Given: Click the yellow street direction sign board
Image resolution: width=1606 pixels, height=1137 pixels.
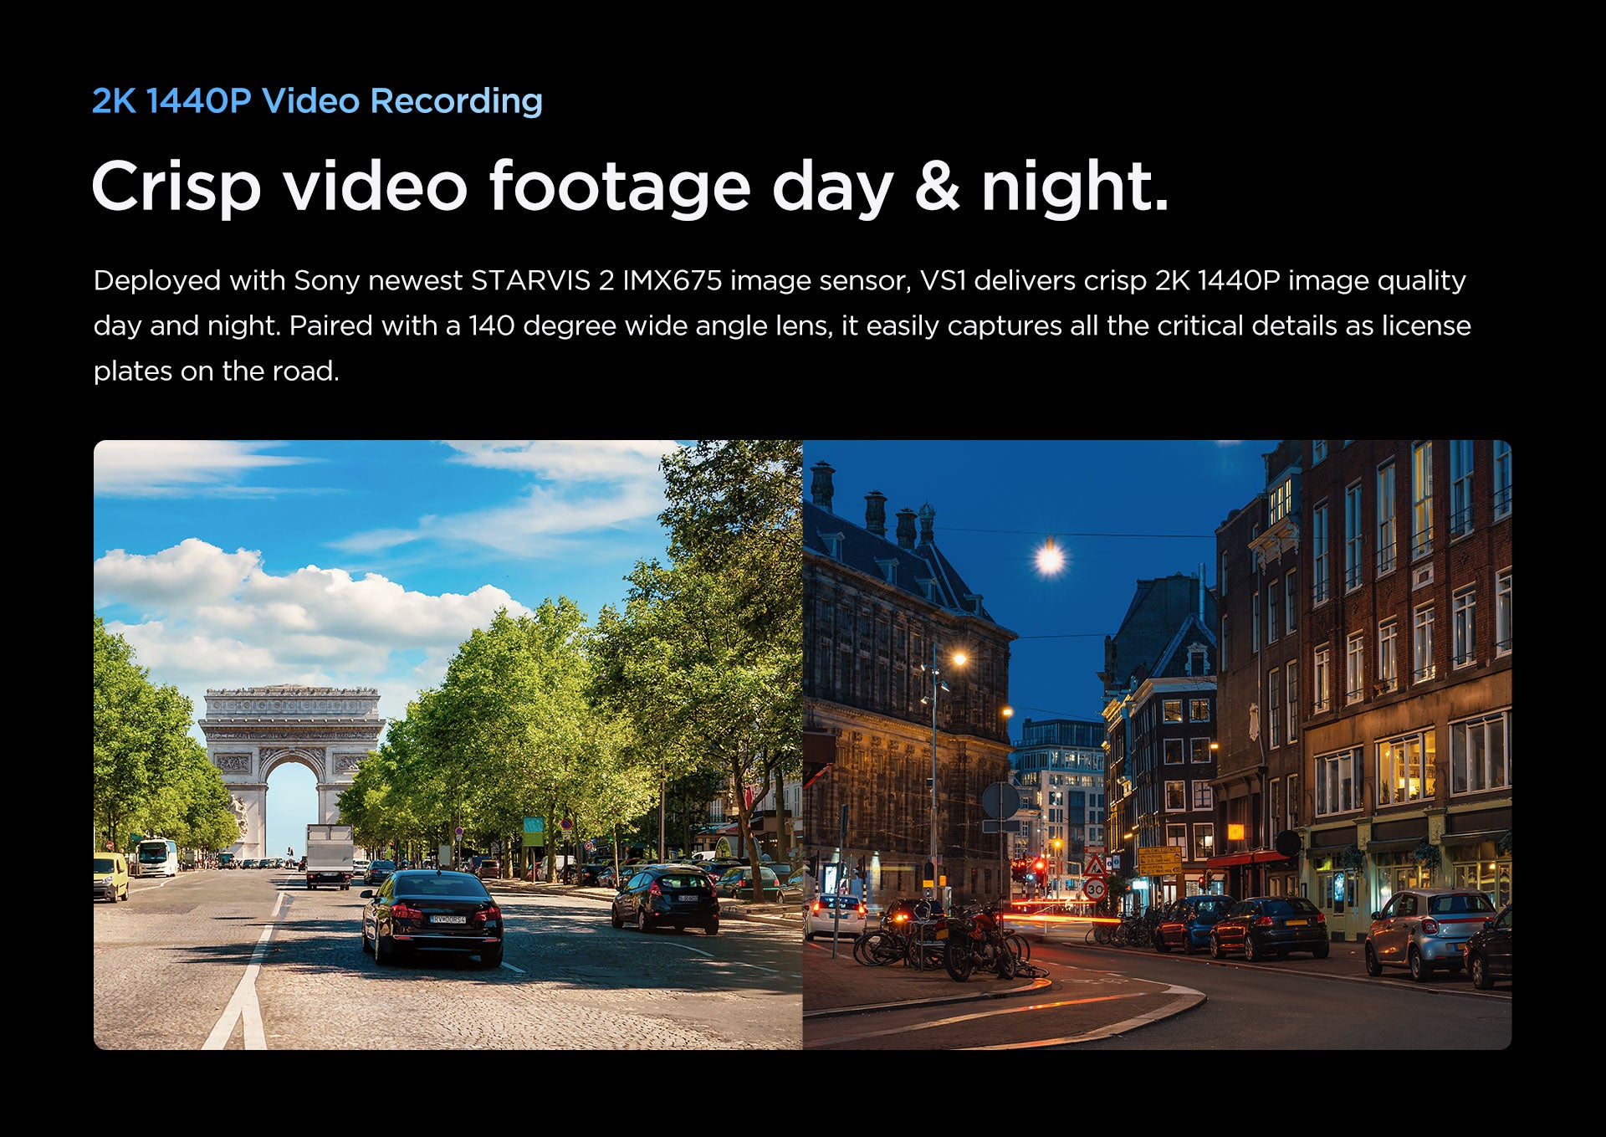Looking at the screenshot, I should (x=1159, y=860).
